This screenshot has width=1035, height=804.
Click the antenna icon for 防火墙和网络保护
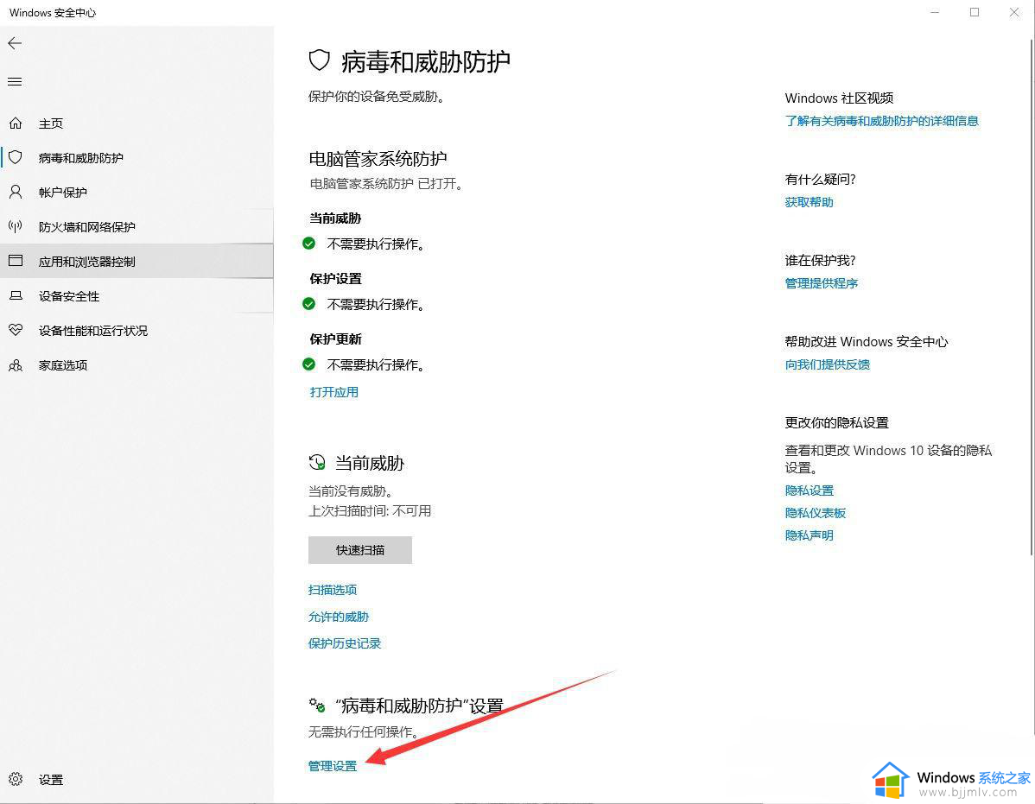16,227
